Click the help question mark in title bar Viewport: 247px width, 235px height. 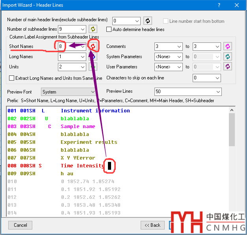pos(219,5)
